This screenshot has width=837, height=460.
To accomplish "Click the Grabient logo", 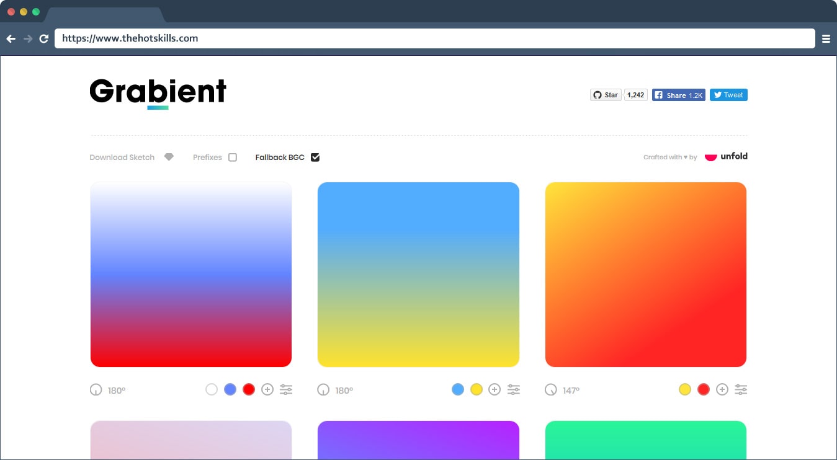I will pos(158,94).
